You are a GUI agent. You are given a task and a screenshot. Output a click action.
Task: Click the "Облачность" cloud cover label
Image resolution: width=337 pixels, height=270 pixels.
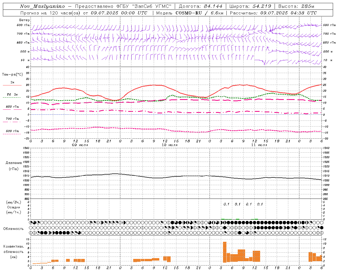point(13,229)
